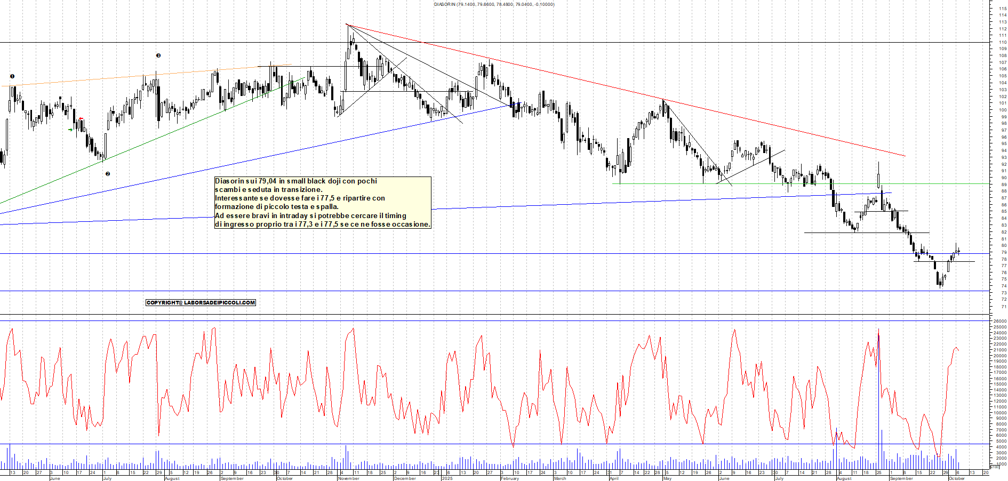This screenshot has width=1008, height=481.
Task: Click the 2025 year label on time axis
Action: pos(447,478)
